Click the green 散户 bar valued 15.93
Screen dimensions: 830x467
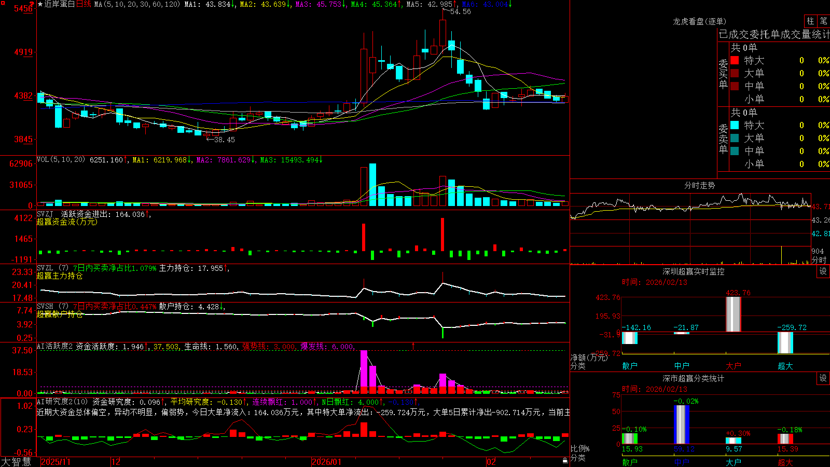(630, 438)
